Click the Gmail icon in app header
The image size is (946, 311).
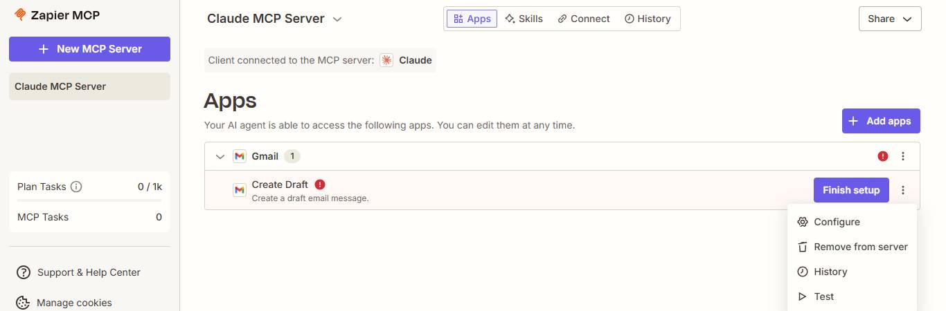pos(240,156)
